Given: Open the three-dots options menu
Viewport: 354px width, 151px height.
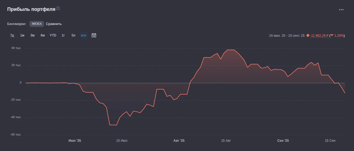Looking at the screenshot, I should (x=341, y=10).
